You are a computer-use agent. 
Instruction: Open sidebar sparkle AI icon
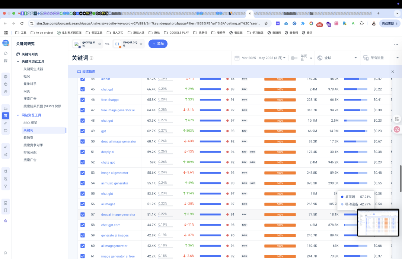(x=6, y=147)
